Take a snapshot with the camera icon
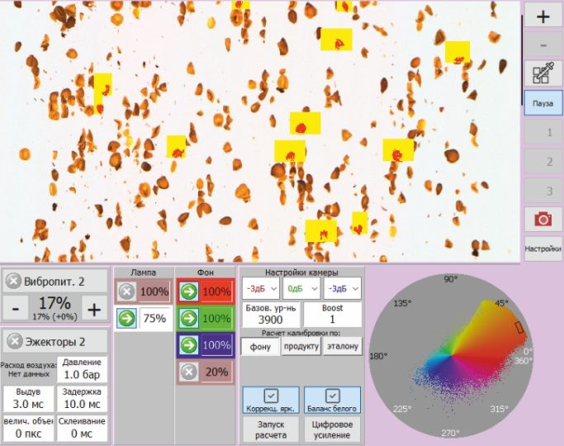564x446 pixels. click(x=543, y=219)
